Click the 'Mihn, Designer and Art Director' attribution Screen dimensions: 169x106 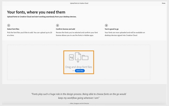(x=79, y=103)
